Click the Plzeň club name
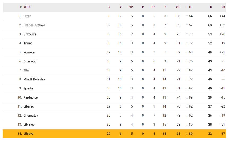The height and width of the screenshot is (141, 230). (x=27, y=16)
